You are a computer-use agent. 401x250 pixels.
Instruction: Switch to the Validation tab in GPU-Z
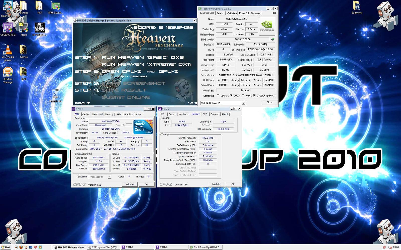coord(232,13)
